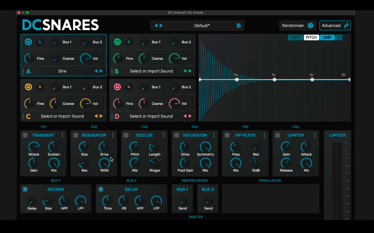This screenshot has width=374, height=233.
Task: Select next sound for layer A
Action: tap(101, 71)
